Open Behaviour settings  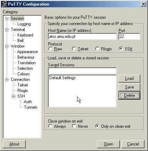coord(26,57)
